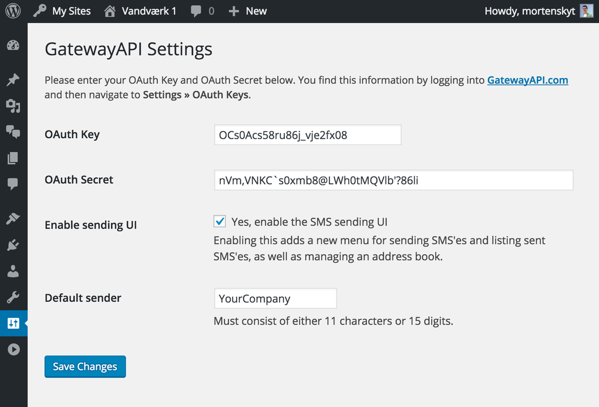Image resolution: width=599 pixels, height=407 pixels.
Task: Open the My Sites menu
Action: pos(62,11)
